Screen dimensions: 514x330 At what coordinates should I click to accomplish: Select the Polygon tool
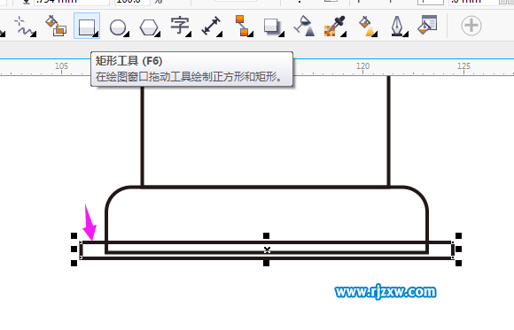(149, 27)
